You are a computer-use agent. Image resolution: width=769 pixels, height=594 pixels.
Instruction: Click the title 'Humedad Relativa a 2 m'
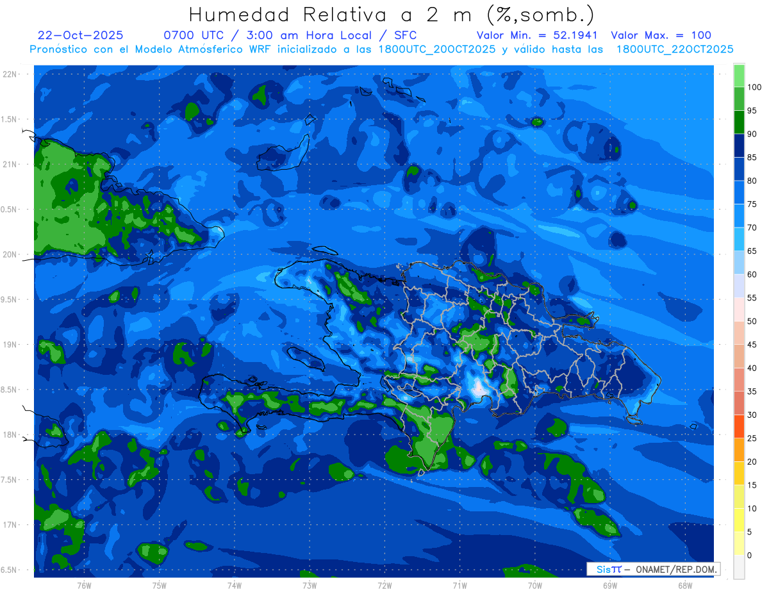point(333,14)
